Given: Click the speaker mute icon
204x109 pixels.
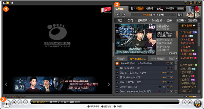Looking at the screenshot, I should (186, 96).
